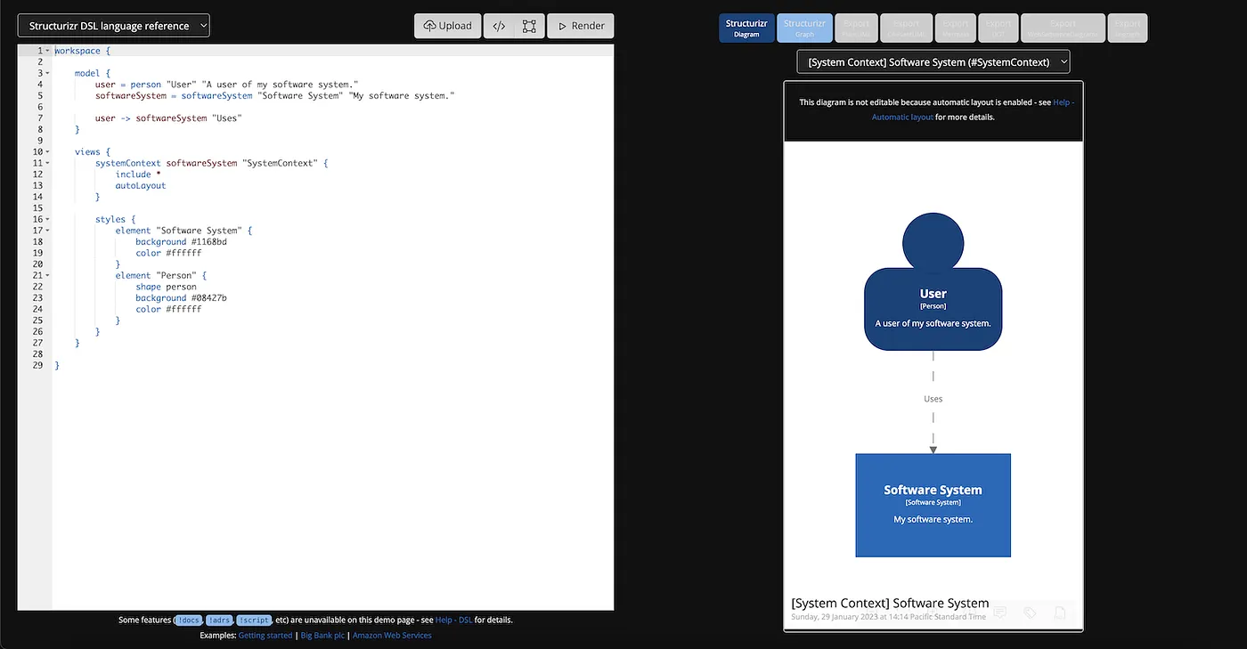Open the Structurizr DSL language reference dropdown
This screenshot has height=649, width=1247.
coord(114,26)
